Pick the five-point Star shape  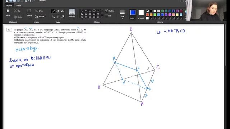tap(90, 14)
